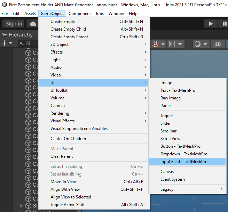
Task: Choose Align View to Selected
Action: point(94,197)
